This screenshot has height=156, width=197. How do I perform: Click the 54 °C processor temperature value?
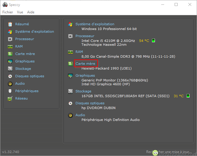click(x=144, y=41)
